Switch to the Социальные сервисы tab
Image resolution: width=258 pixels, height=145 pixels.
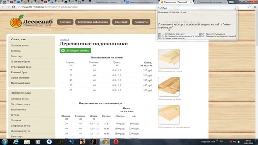tap(108, 2)
